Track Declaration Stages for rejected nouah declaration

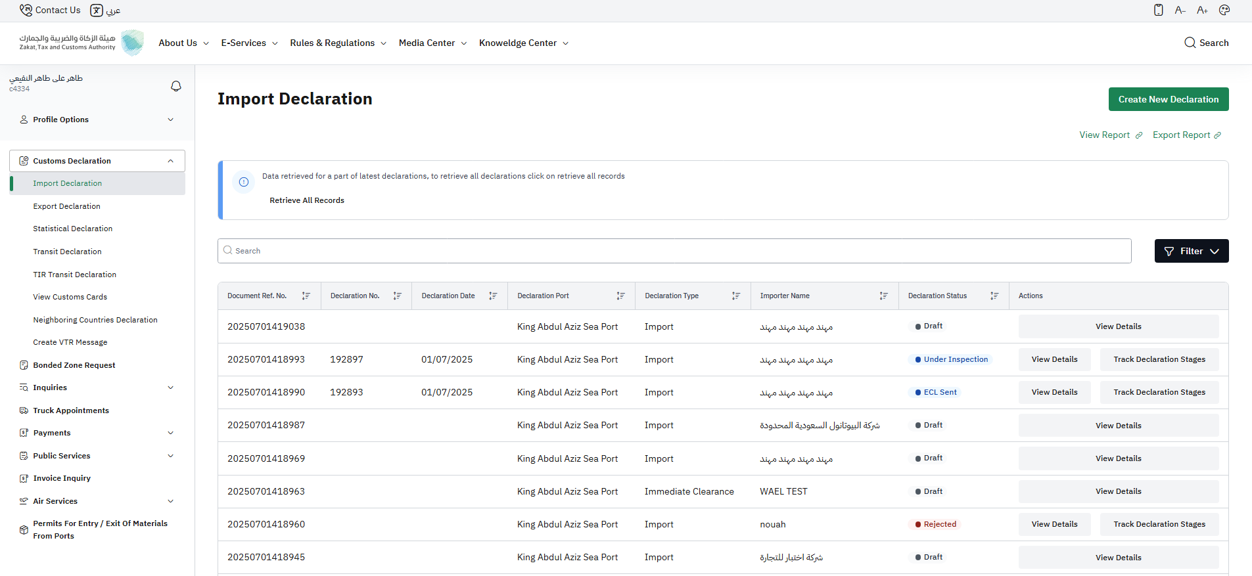coord(1159,524)
